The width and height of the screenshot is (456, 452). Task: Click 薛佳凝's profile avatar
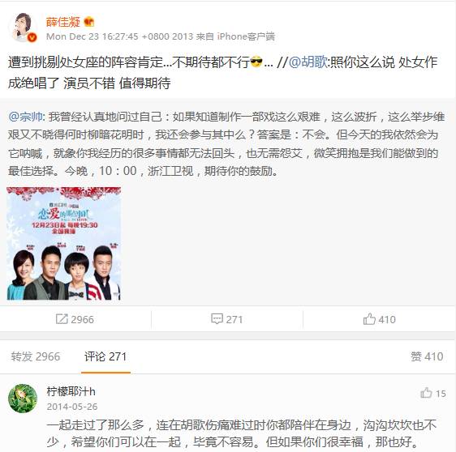click(x=24, y=28)
